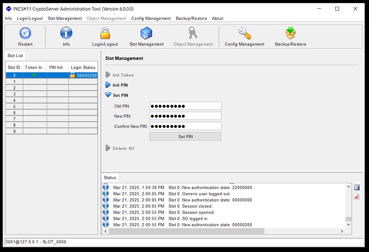Select slot 4 row in Slot List
The height and width of the screenshot is (252, 369).
tap(52, 100)
